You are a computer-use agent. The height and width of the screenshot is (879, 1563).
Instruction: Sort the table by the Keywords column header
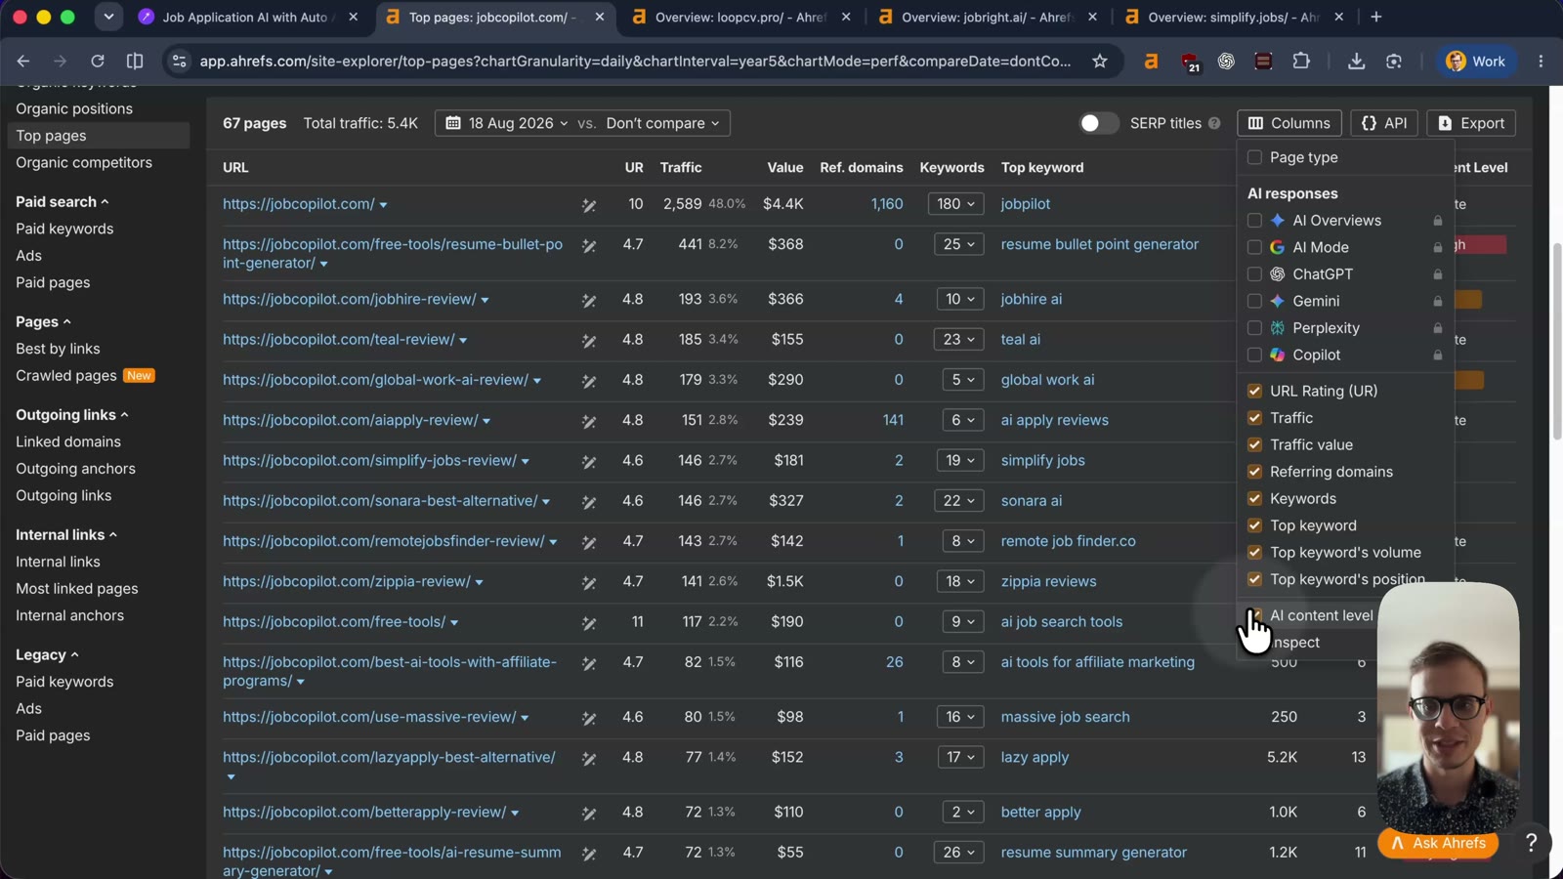951,168
